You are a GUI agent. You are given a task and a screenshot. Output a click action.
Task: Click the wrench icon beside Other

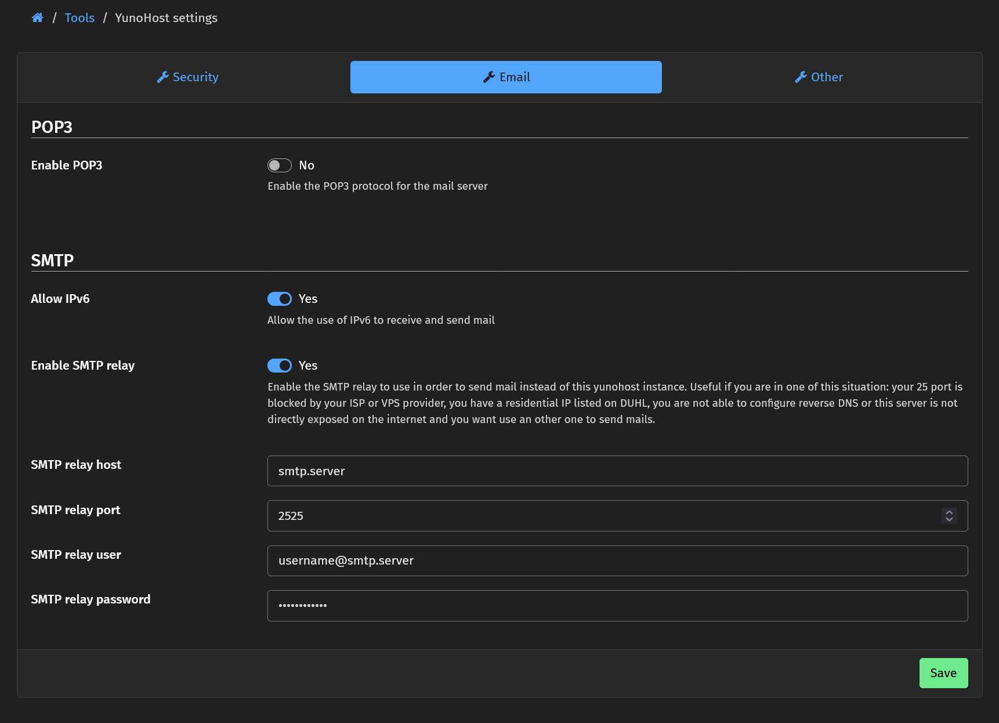[x=801, y=77]
